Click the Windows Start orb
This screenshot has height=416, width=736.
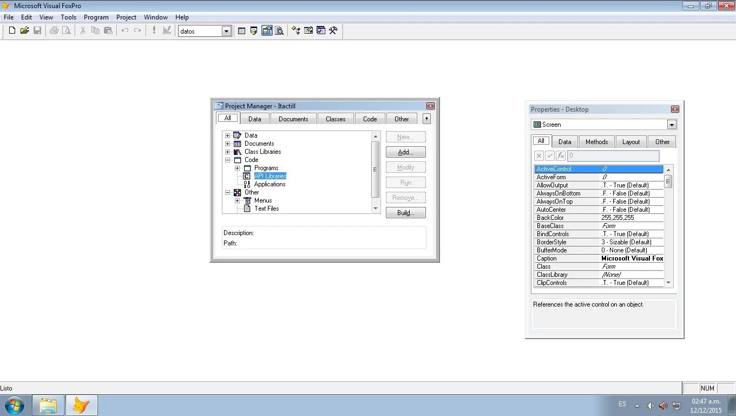pyautogui.click(x=15, y=405)
